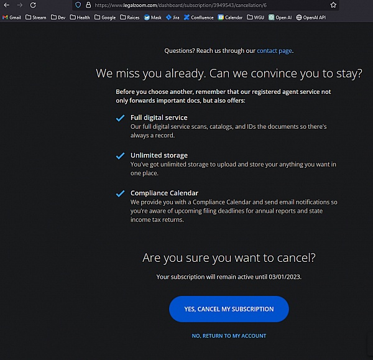373x360 pixels.
Task: Click No, Return to My Account link
Action: [x=229, y=336]
